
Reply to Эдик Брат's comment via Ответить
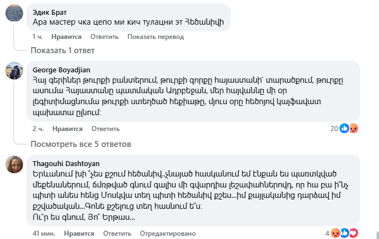(x=104, y=37)
